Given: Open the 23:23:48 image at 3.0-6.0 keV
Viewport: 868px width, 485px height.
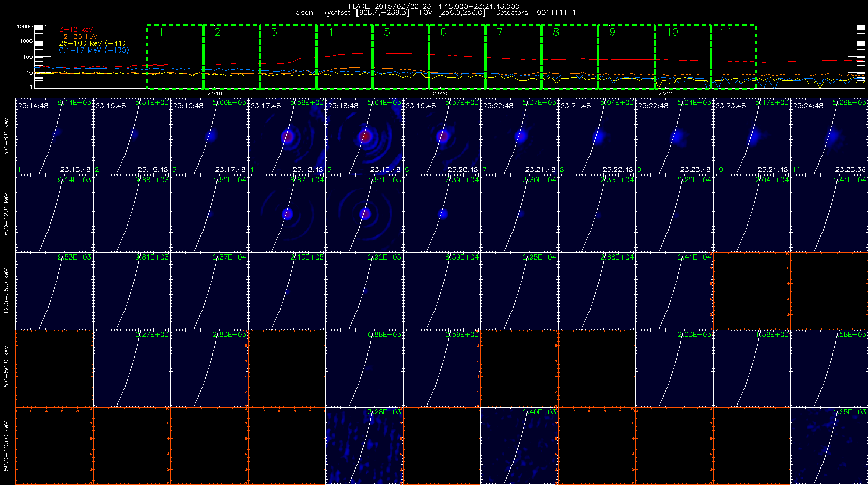Looking at the screenshot, I should coord(752,136).
